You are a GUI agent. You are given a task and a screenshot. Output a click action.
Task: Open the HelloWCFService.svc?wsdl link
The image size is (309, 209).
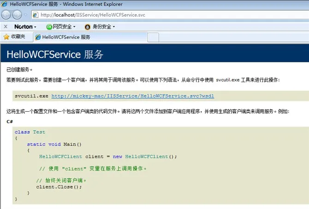click(133, 96)
